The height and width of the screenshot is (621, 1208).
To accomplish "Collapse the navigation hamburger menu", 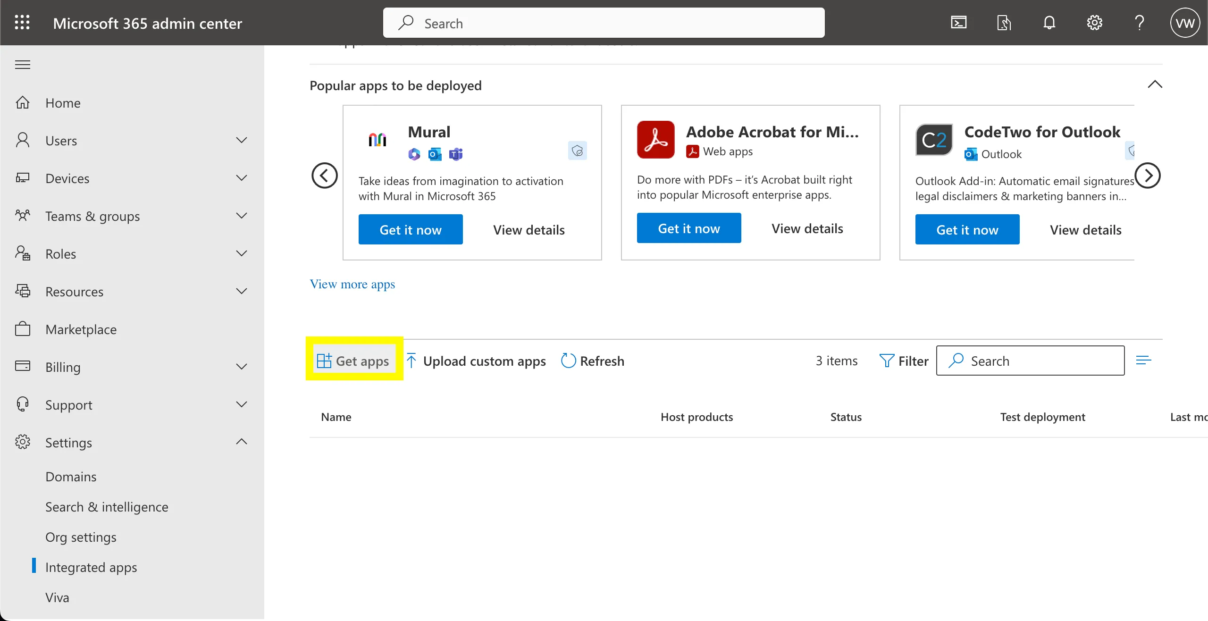I will click(x=23, y=65).
